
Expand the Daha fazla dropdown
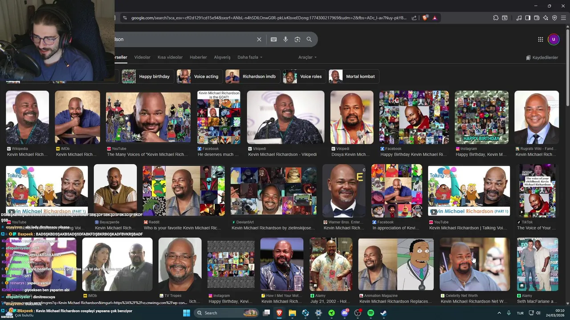click(x=250, y=57)
